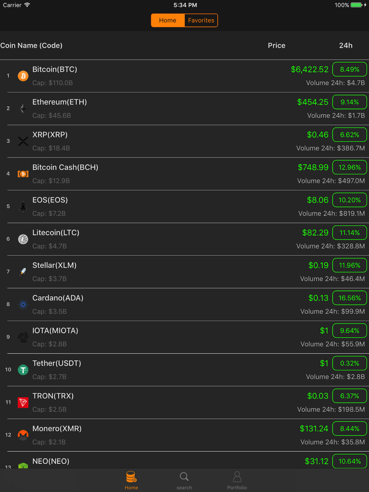The height and width of the screenshot is (492, 369).
Task: Open the Portfolio tab in bottom bar
Action: pyautogui.click(x=237, y=481)
